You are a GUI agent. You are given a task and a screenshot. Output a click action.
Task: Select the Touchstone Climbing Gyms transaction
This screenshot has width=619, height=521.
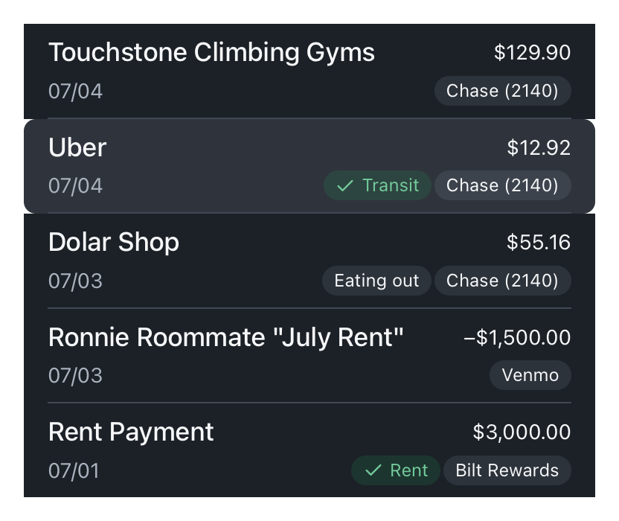pos(211,53)
